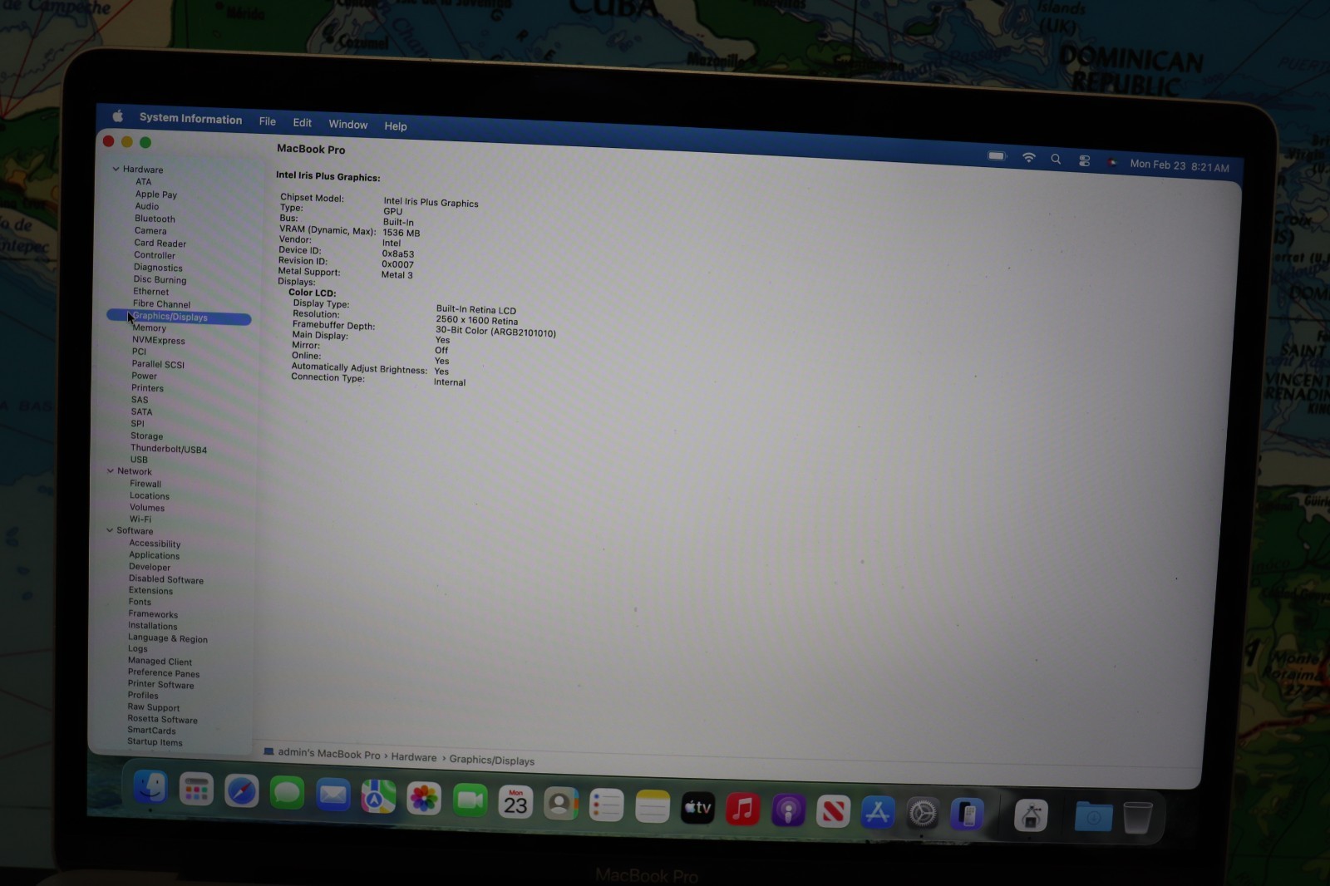Open Mail from the Dock
The height and width of the screenshot is (886, 1330).
click(x=332, y=795)
